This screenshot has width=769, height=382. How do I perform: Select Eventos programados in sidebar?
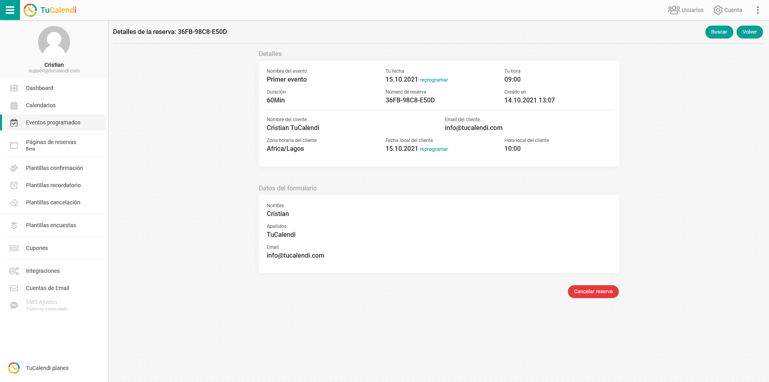pos(54,122)
